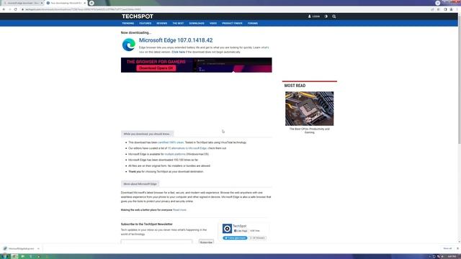Click the TechSpot logo in header

coord(138,17)
